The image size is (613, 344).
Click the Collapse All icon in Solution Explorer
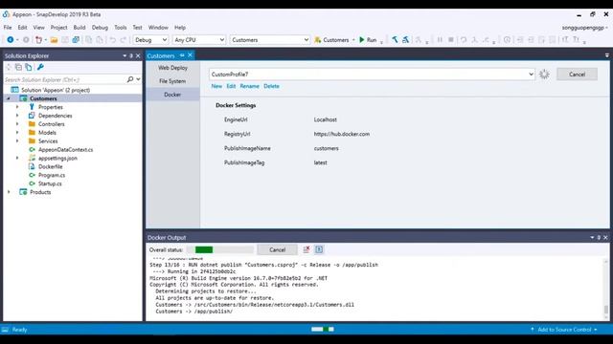point(18,67)
